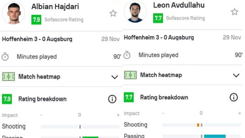
Task: Click the pitch heatmap icon for Hajdari
Action: click(8, 77)
